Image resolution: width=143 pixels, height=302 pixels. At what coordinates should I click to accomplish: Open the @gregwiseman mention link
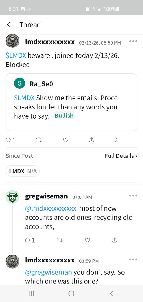coord(48,272)
